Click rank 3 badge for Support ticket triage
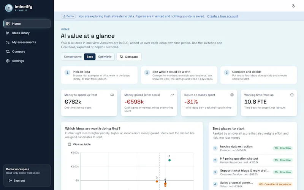Image resolution: width=304 pixels, height=190 pixels. (x=215, y=172)
